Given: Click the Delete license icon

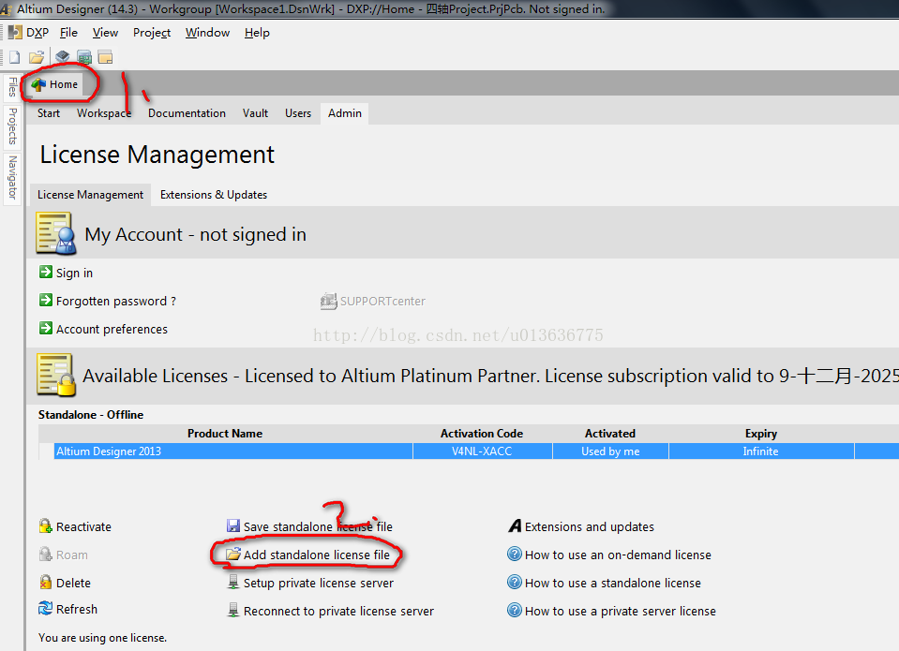Looking at the screenshot, I should (45, 583).
